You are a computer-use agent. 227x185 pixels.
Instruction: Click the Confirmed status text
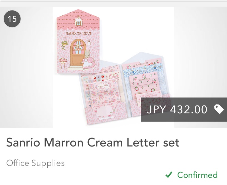coord(197,175)
